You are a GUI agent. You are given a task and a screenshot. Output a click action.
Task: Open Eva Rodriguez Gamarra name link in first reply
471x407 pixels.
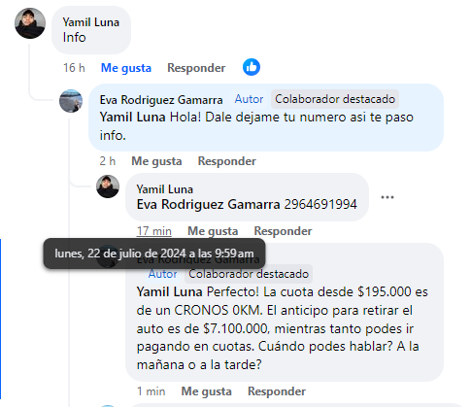tap(161, 100)
